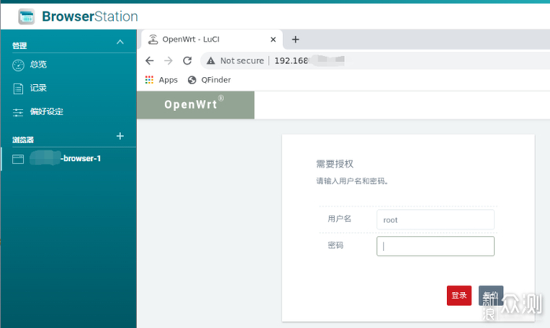Click the 请输入用户名和密码 prompt text

(352, 181)
